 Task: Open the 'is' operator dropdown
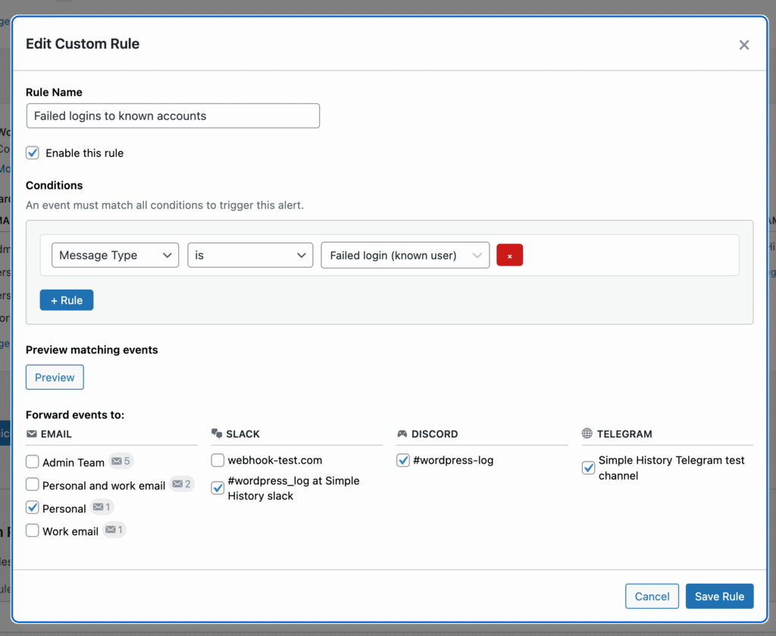[x=250, y=255]
